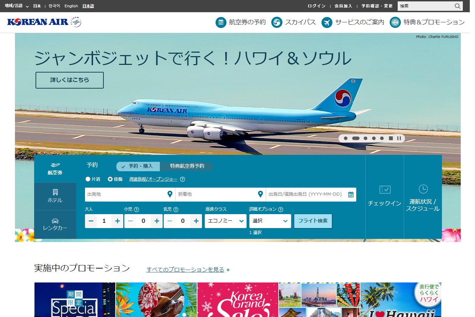Click help icon beside 詳細オプション

tap(281, 210)
